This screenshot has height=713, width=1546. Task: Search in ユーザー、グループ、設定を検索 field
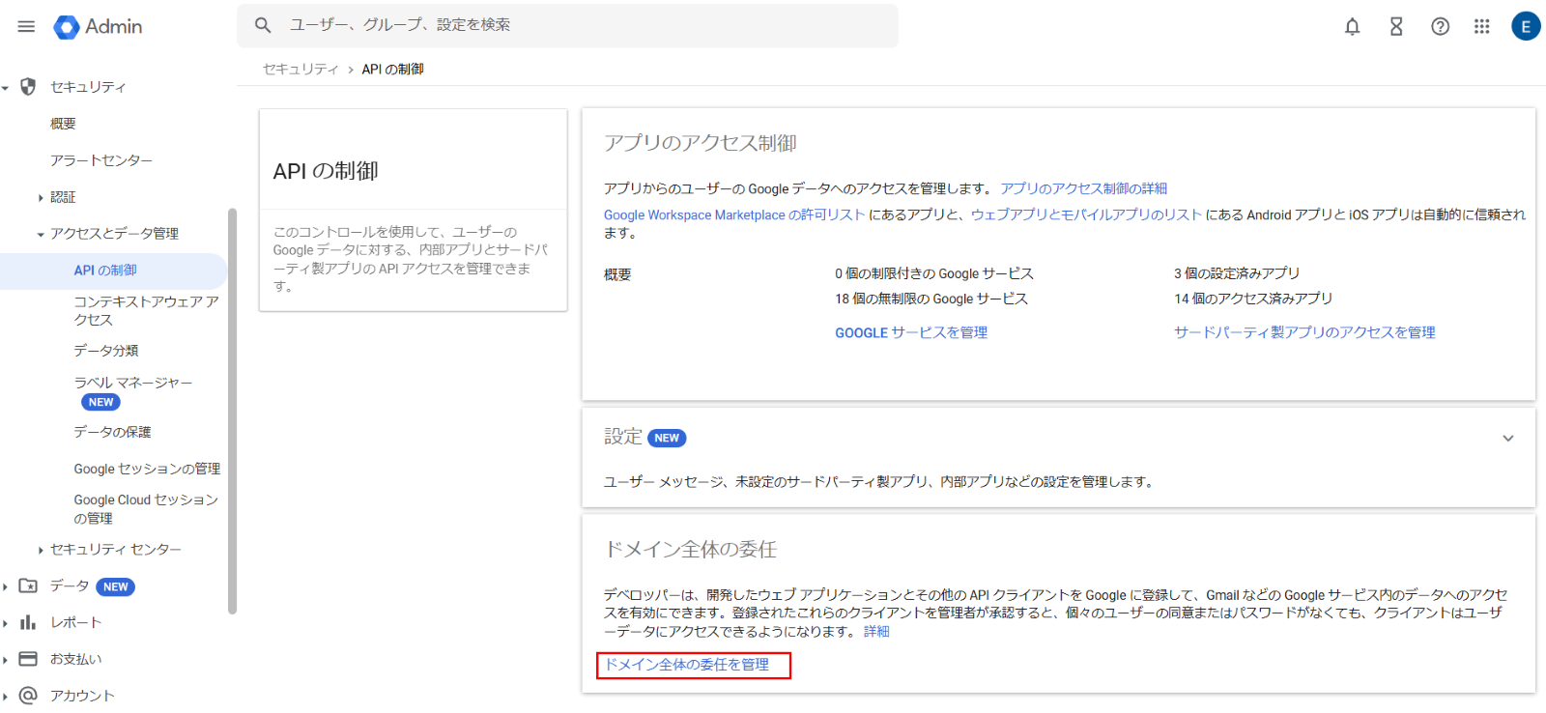(x=567, y=25)
